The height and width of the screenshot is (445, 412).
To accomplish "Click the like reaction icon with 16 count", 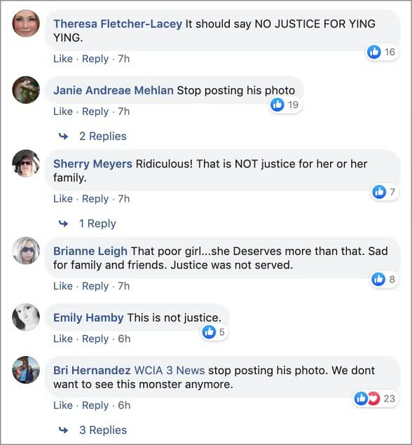I will coord(374,52).
